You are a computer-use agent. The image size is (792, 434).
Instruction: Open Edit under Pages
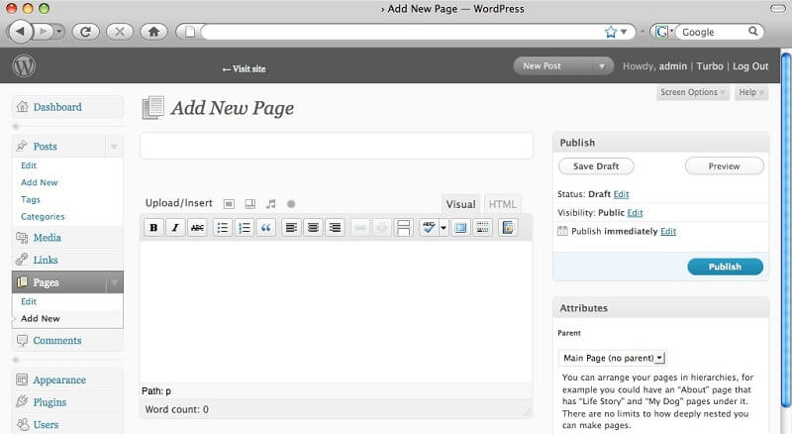(x=29, y=301)
